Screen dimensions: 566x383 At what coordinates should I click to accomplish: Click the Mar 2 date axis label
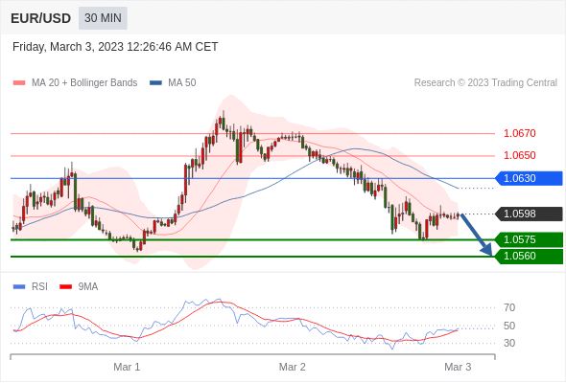pyautogui.click(x=293, y=367)
